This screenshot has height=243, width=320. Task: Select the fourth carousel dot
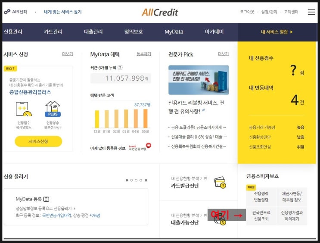click(x=140, y=180)
